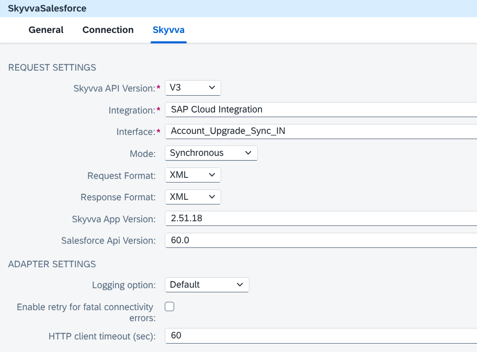Click the HTTP client timeout input

pyautogui.click(x=321, y=336)
